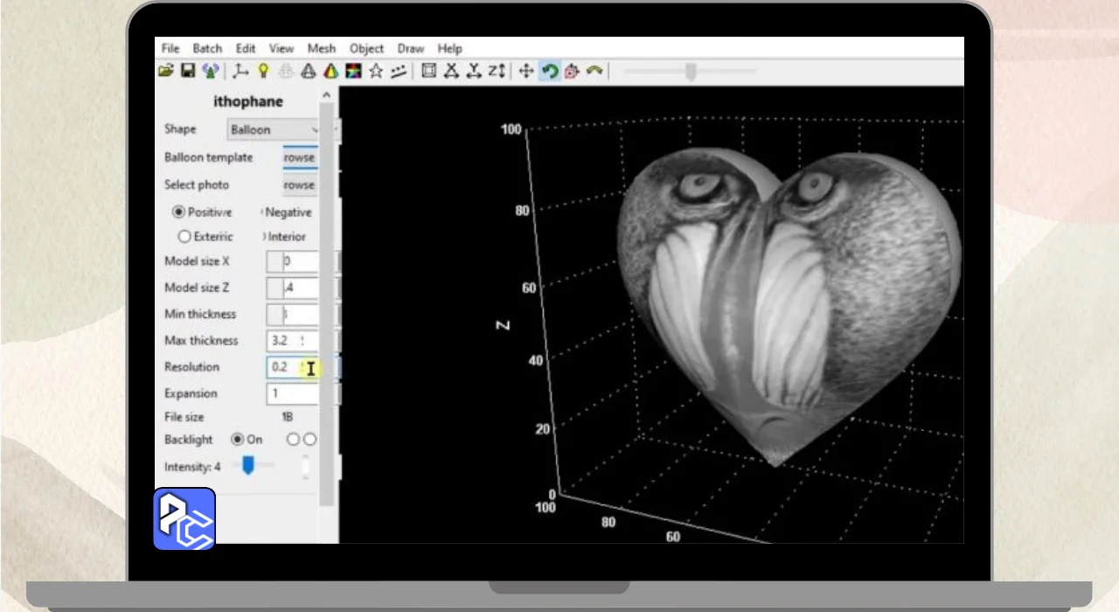Click the star icon in toolbar
This screenshot has width=1119, height=612.
tap(376, 71)
